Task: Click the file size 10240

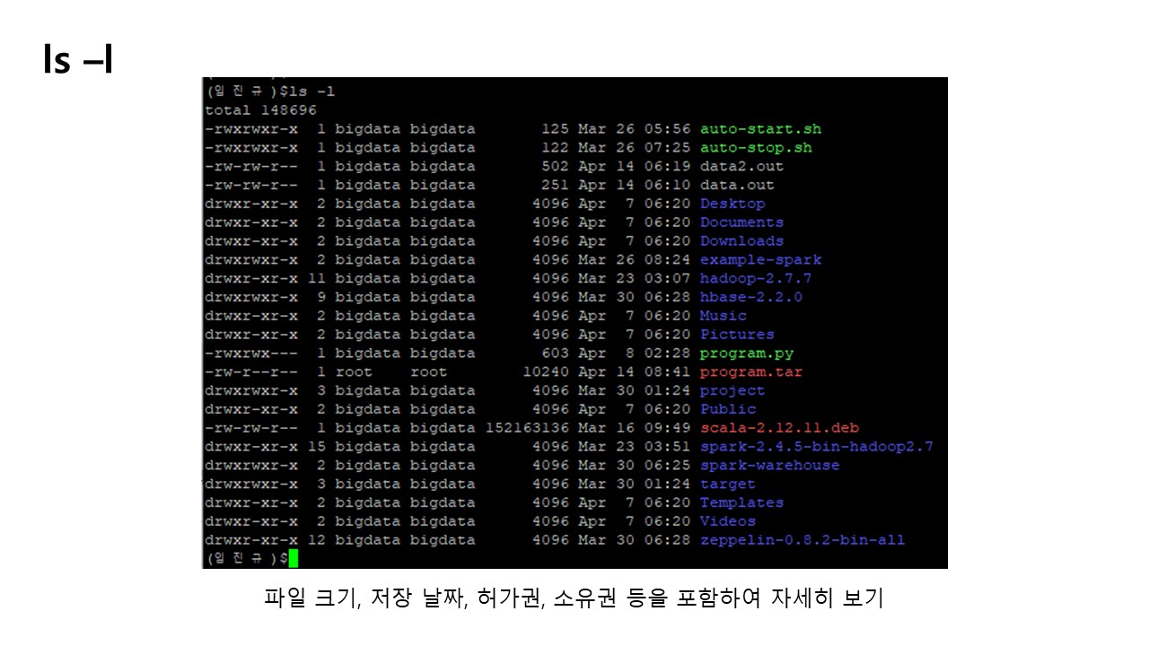Action: [x=547, y=372]
